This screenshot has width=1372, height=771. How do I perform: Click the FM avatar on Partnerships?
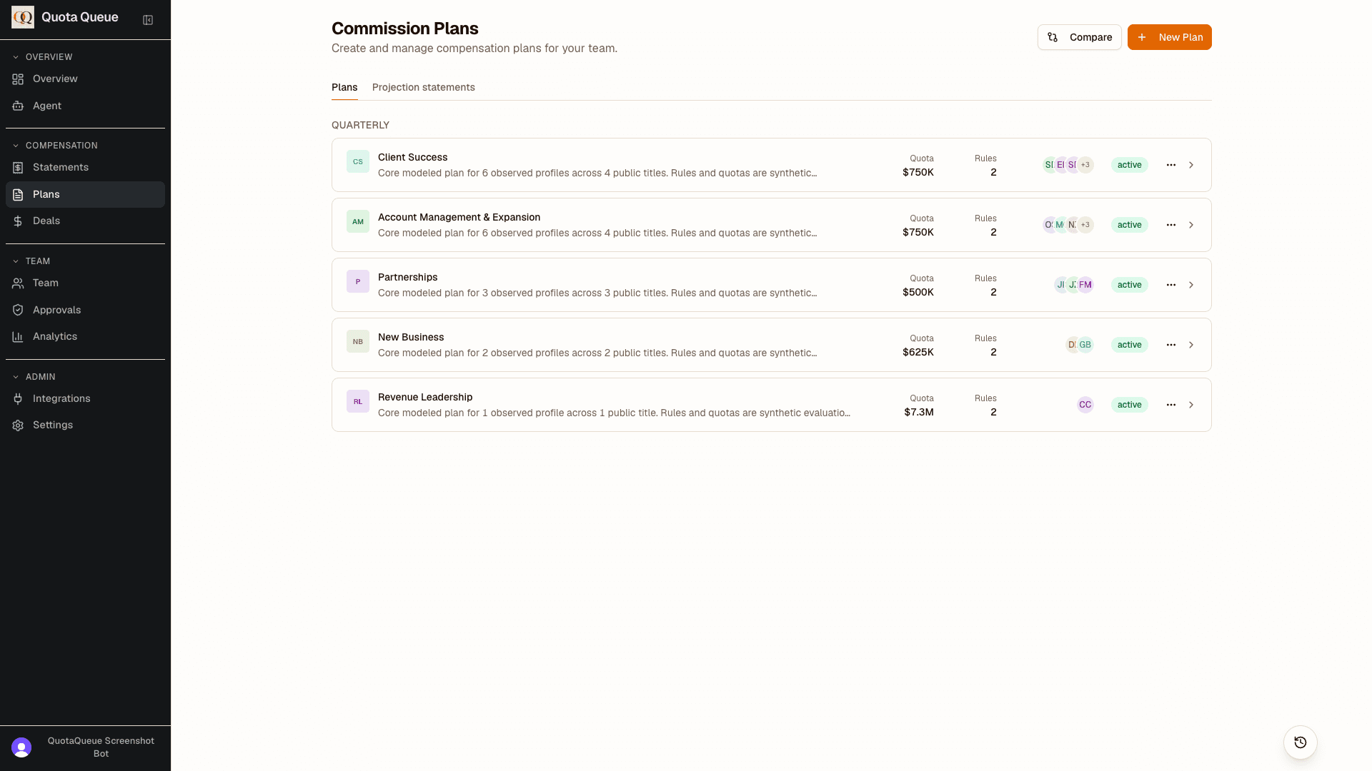pos(1085,285)
